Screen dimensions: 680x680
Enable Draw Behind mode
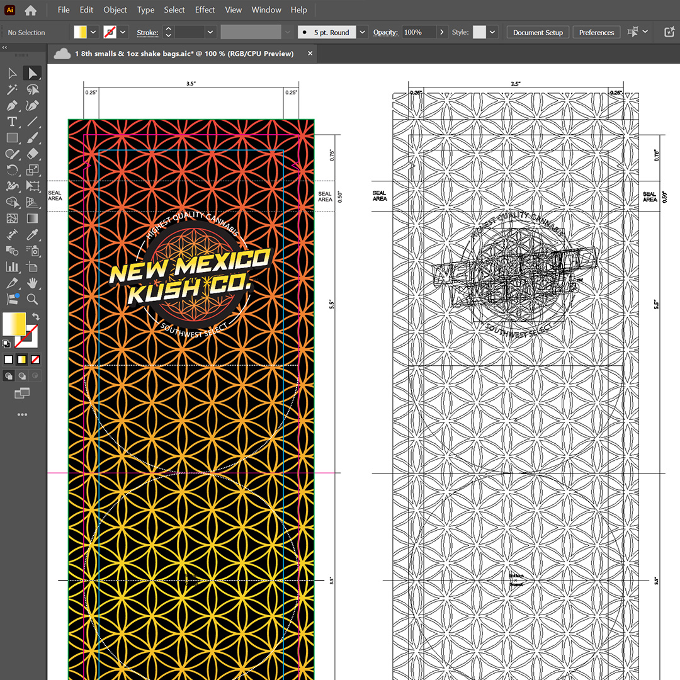[22, 376]
